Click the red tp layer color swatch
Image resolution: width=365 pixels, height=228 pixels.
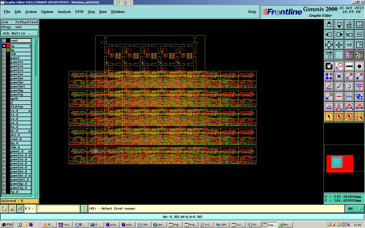point(8,46)
